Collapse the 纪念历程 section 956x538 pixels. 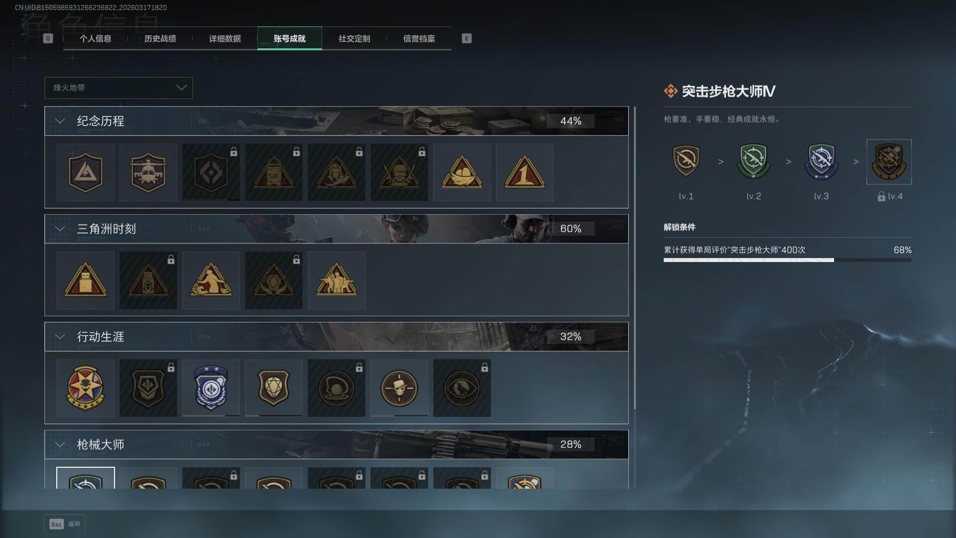(x=60, y=121)
